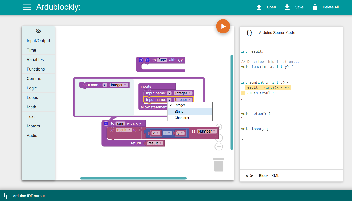This screenshot has width=352, height=201.
Task: Click the 'int sum(int x, int y) {' code line
Action: (265, 82)
